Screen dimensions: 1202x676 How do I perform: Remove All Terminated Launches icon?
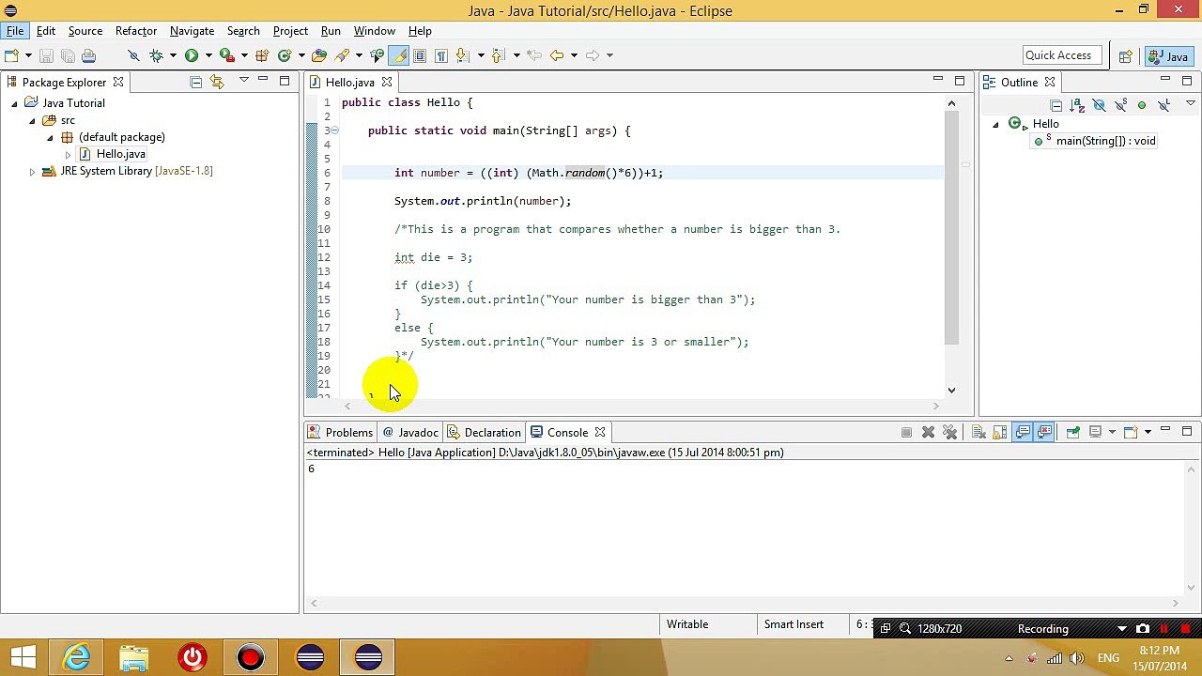tap(950, 432)
